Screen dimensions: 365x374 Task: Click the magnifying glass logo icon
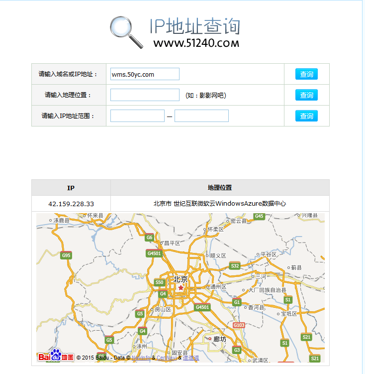126,32
